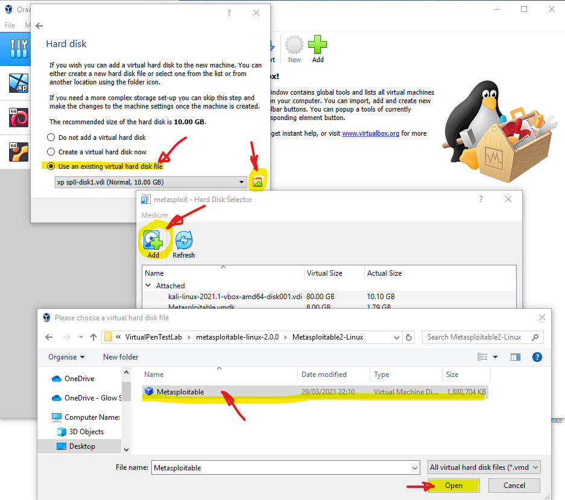Open the 'All virtual hard disk files' type dropdown
The image size is (565, 500).
(484, 467)
